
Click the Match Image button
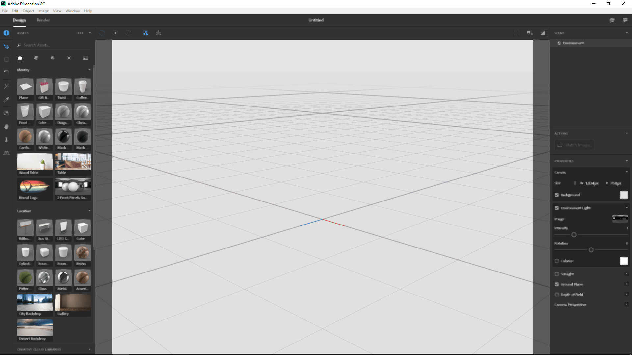(x=574, y=145)
